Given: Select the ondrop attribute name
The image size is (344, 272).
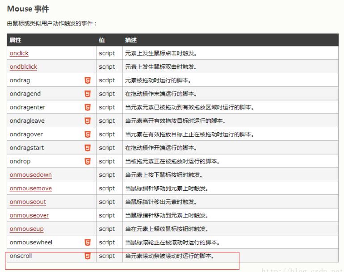Looking at the screenshot, I should (20, 162).
